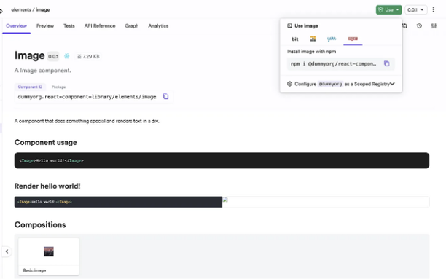Viewport: 446px width, 279px height.
Task: Open the change log history icon
Action: tap(419, 26)
